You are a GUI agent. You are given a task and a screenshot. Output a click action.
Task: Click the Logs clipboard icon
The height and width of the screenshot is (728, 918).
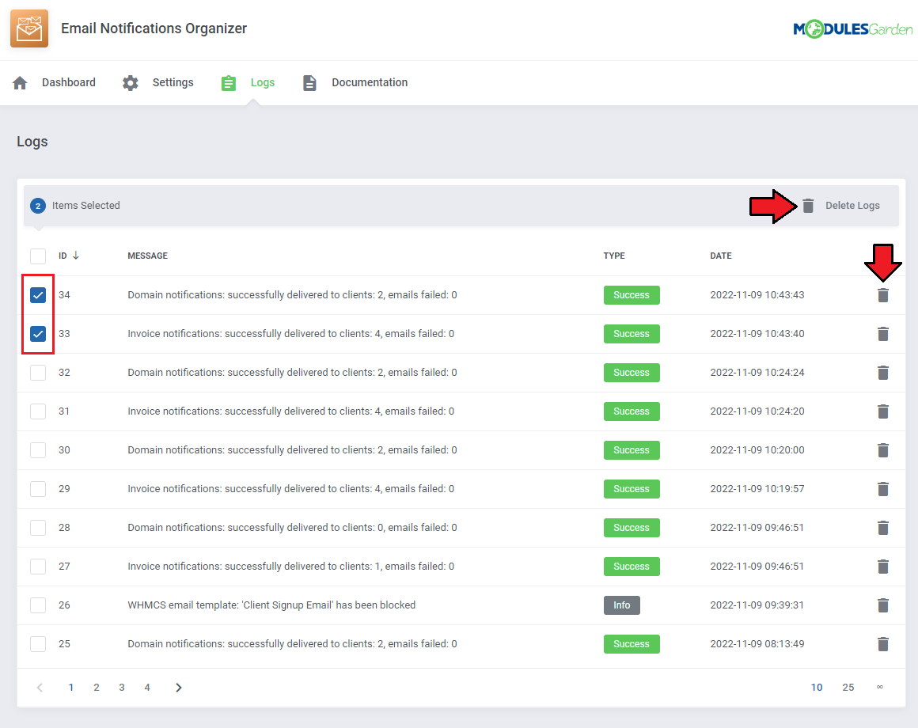click(229, 83)
